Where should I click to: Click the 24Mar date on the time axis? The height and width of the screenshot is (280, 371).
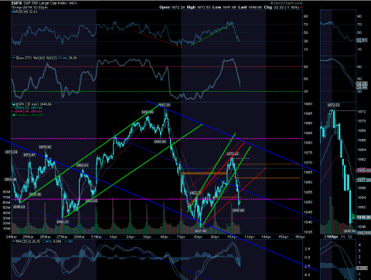(x=12, y=237)
